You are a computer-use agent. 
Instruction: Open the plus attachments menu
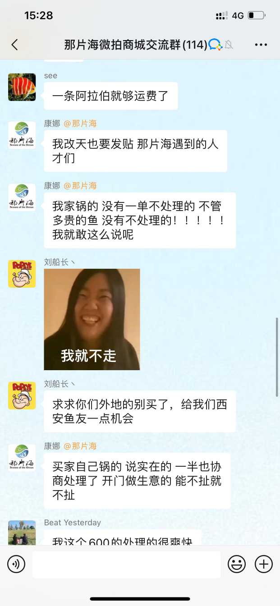click(264, 564)
